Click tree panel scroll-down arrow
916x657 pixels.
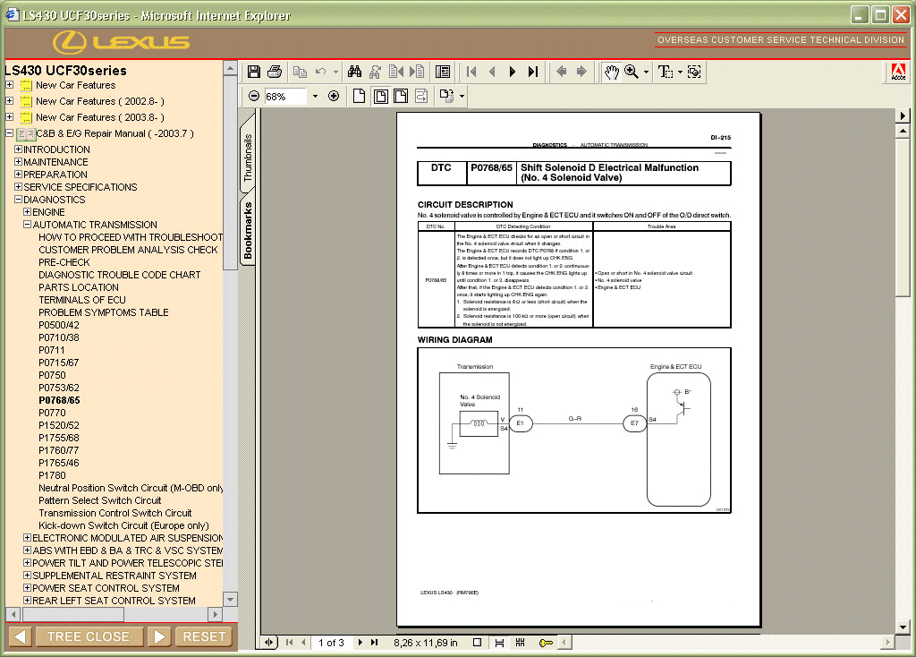point(230,600)
